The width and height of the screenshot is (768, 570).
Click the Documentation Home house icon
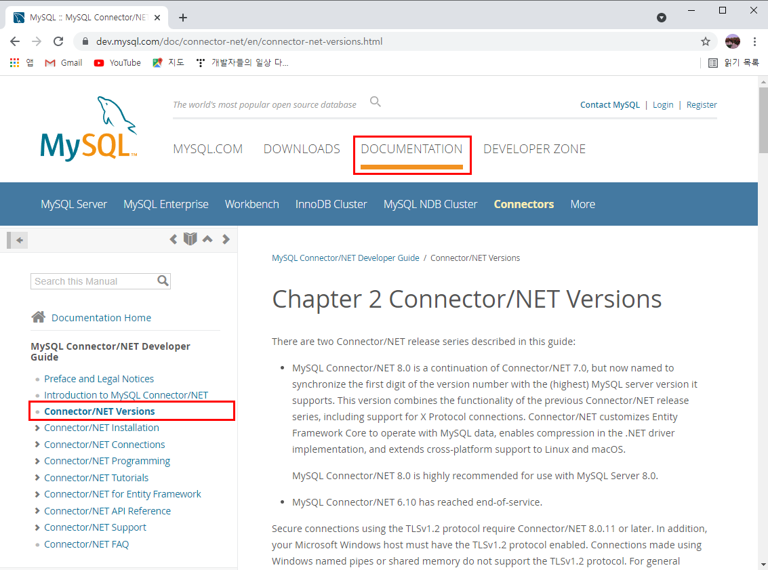click(38, 317)
